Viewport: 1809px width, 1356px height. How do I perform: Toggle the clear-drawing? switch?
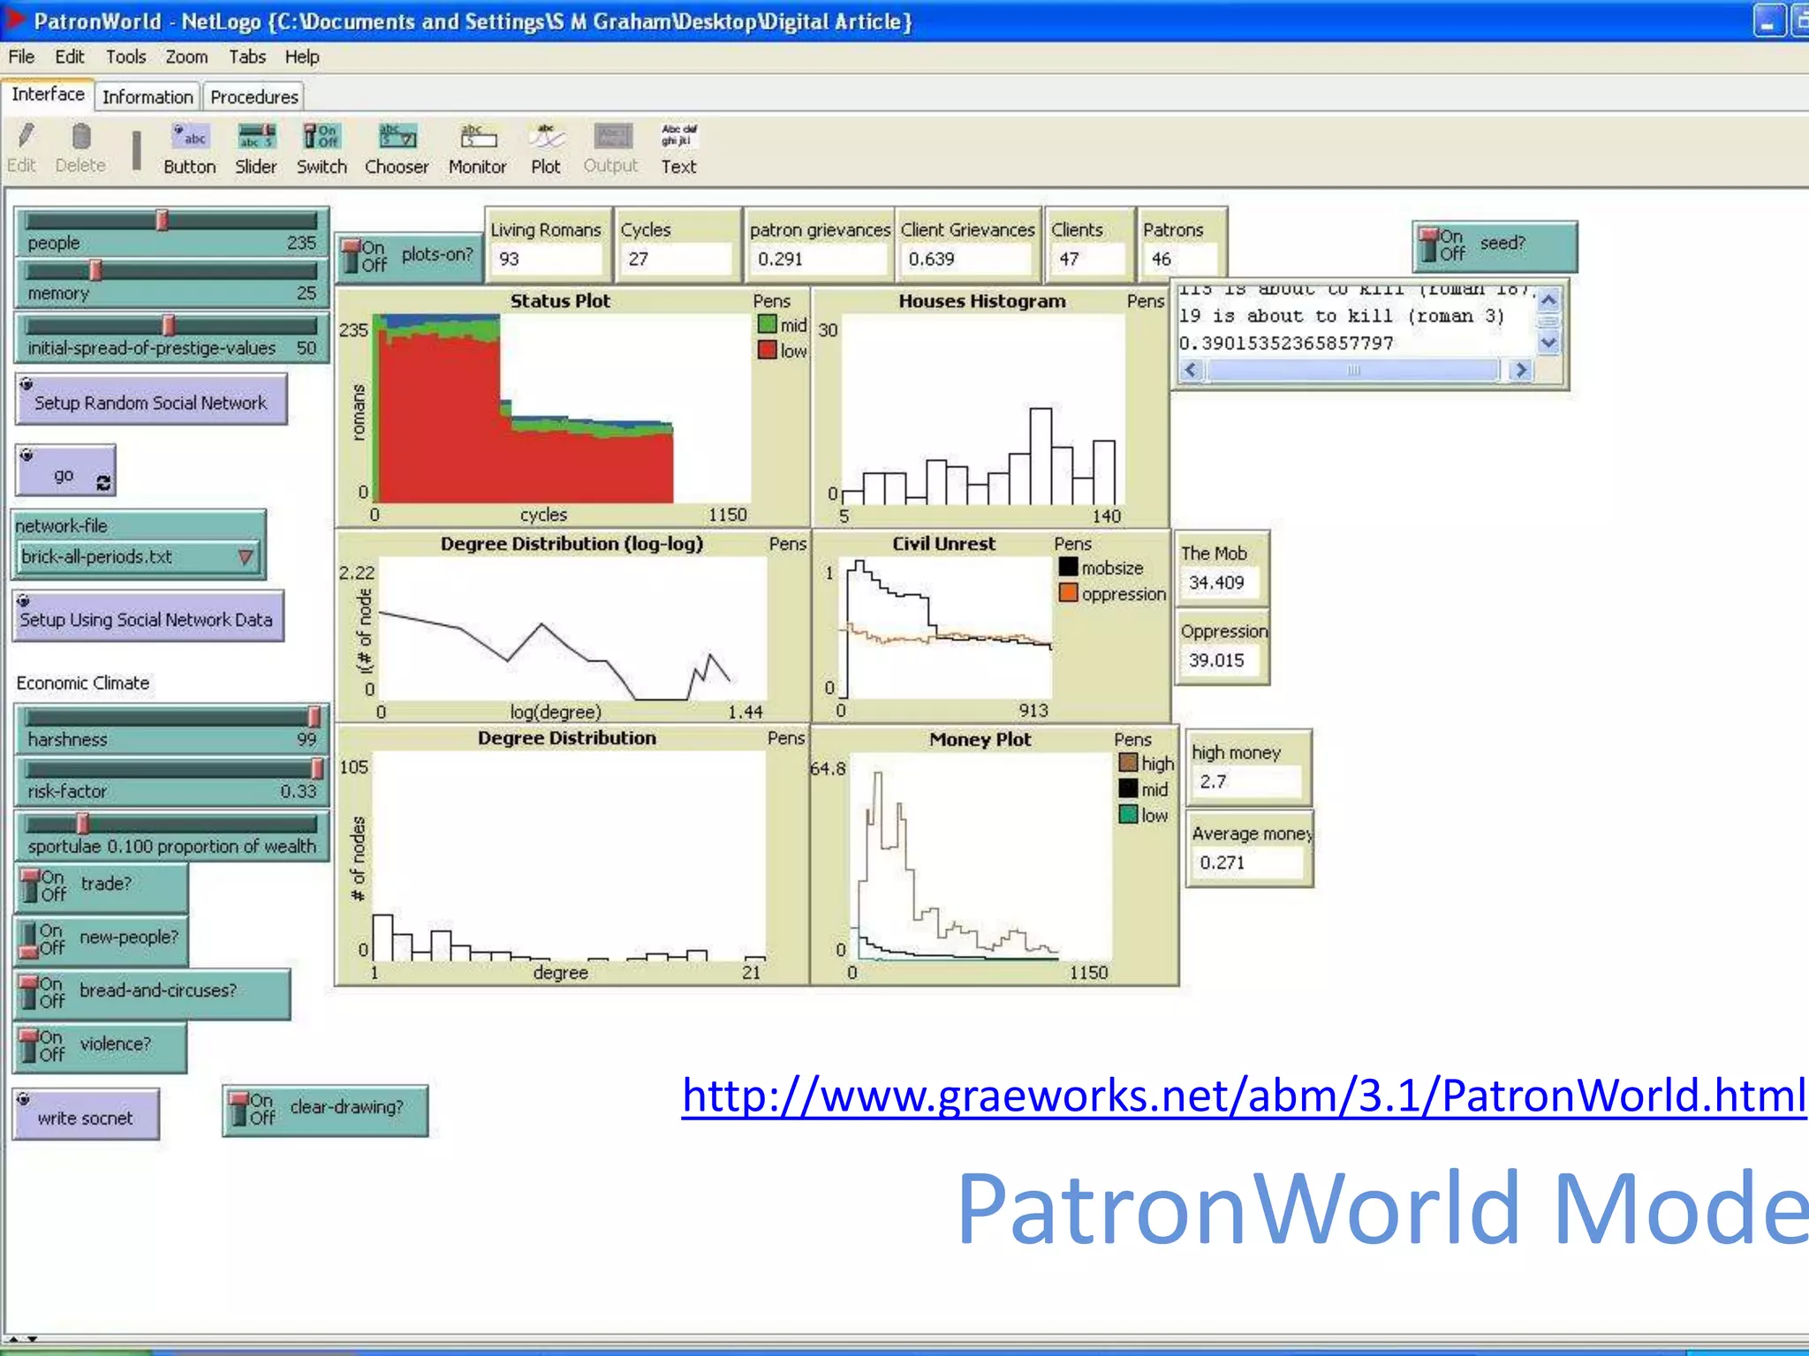[326, 1110]
